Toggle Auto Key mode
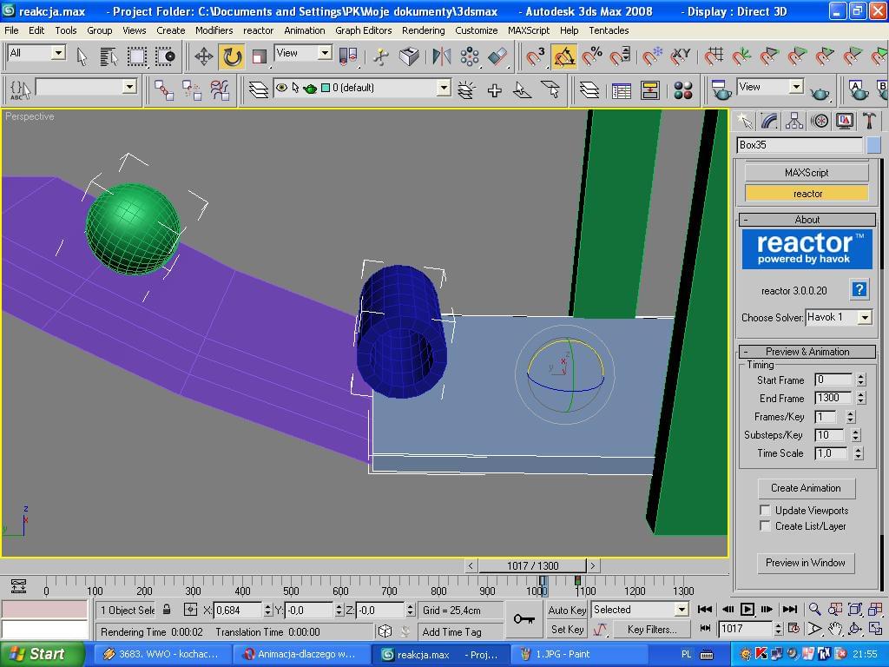The width and height of the screenshot is (889, 667). tap(567, 611)
